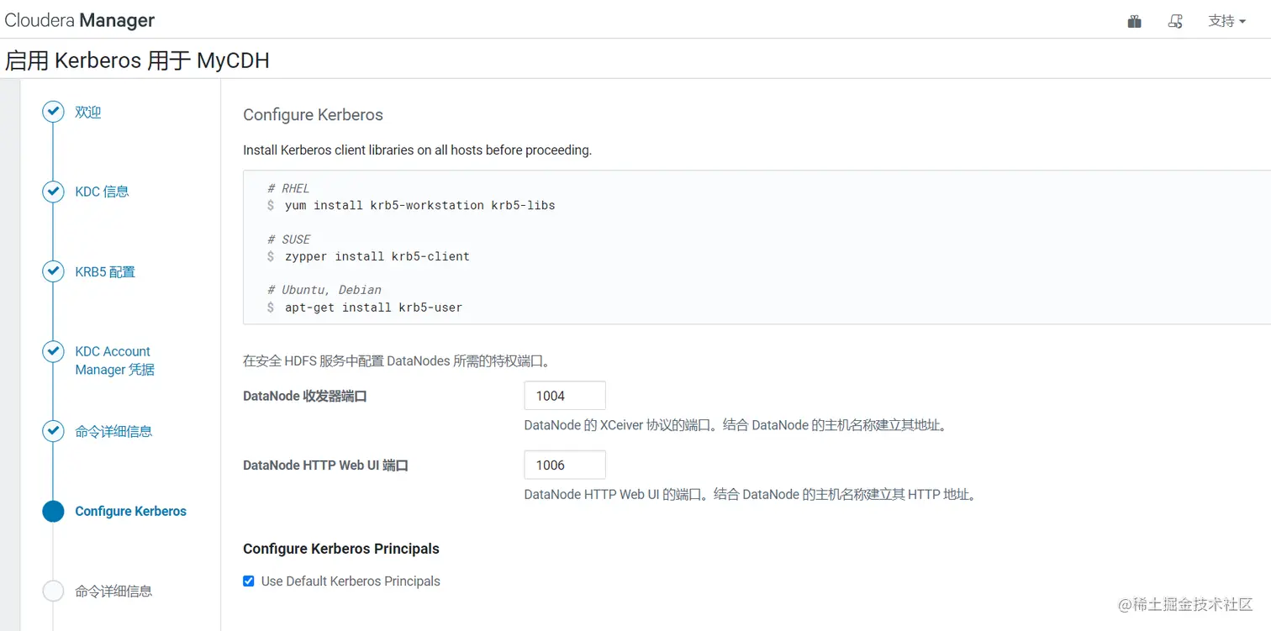Go to completed 命令详细信息 step
The image size is (1271, 631).
(x=113, y=432)
